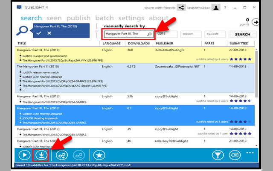Open the publish tab

(x=78, y=18)
